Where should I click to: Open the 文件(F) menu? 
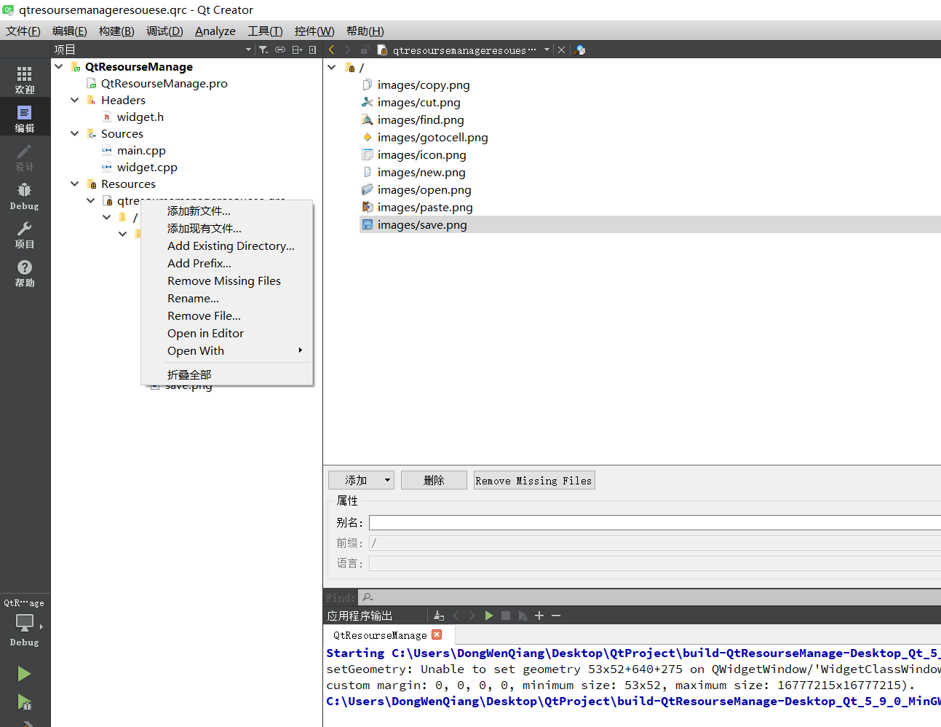23,31
